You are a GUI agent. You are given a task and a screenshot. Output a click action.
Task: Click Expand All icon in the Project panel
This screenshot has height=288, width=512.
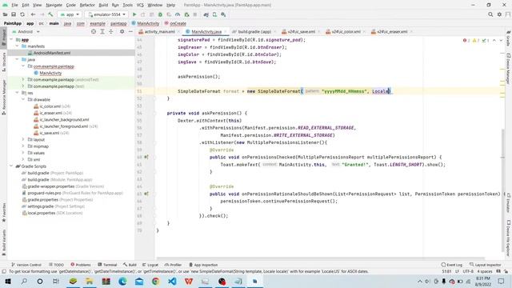[102, 31]
